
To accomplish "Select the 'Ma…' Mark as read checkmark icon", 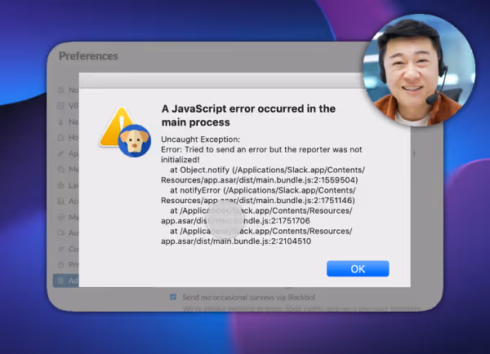I will coord(61,217).
